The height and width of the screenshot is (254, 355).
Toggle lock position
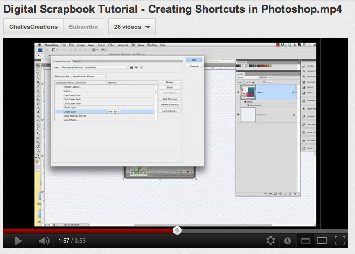click(250, 82)
